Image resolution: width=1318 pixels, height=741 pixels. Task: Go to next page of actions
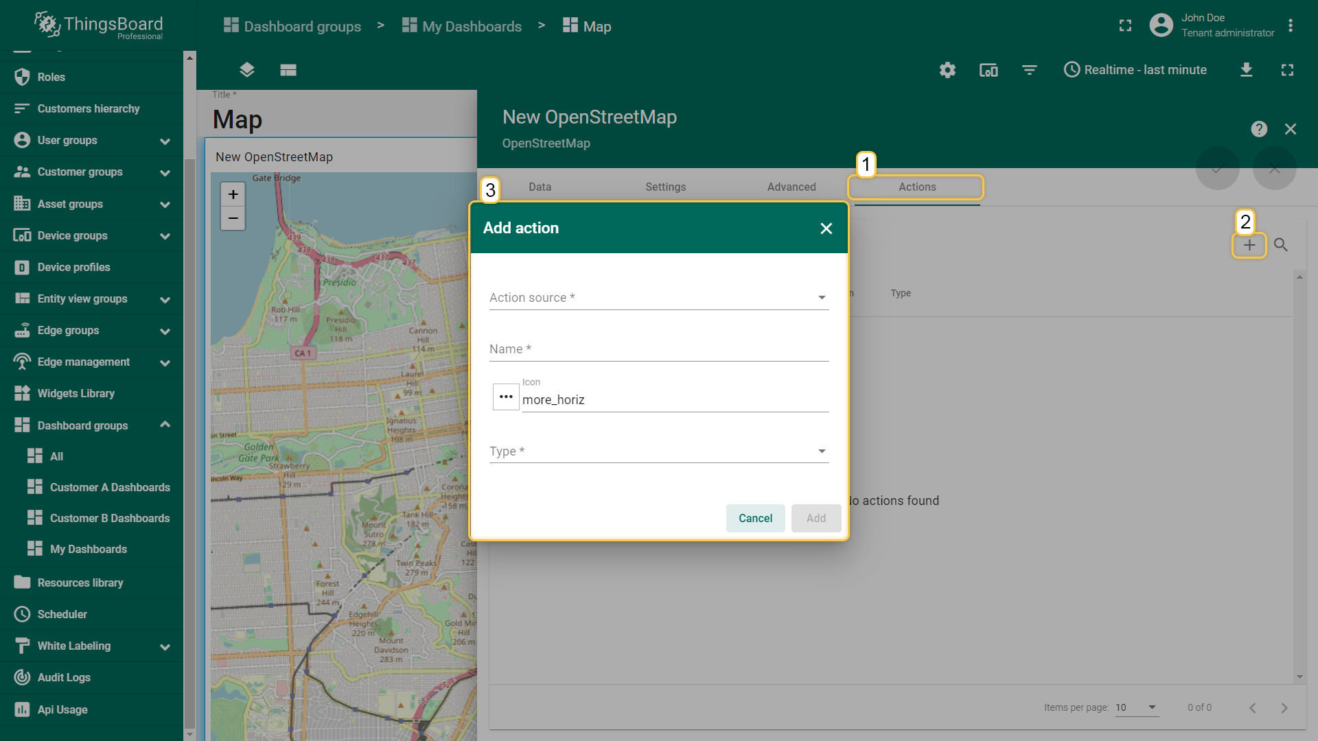click(x=1284, y=707)
